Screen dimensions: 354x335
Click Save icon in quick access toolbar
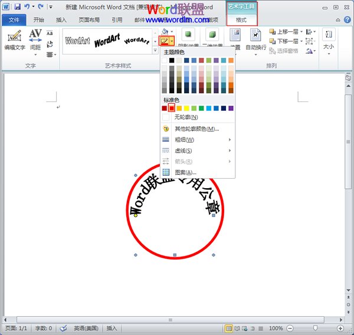pyautogui.click(x=17, y=6)
